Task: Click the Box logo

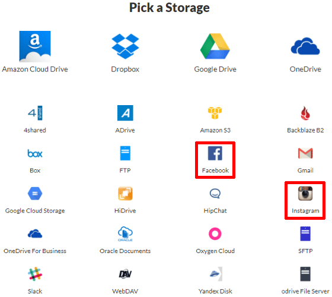Action: (x=35, y=153)
